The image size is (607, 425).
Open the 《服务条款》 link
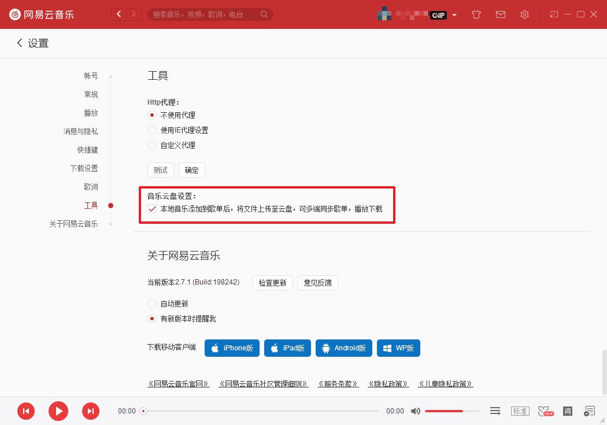point(338,383)
